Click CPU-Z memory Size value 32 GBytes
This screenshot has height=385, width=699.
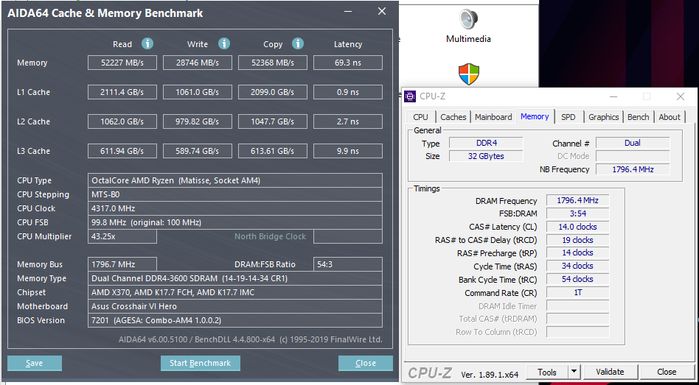coord(486,156)
